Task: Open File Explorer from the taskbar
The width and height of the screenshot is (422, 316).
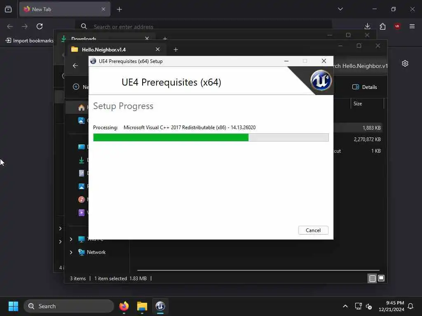Action: click(142, 306)
